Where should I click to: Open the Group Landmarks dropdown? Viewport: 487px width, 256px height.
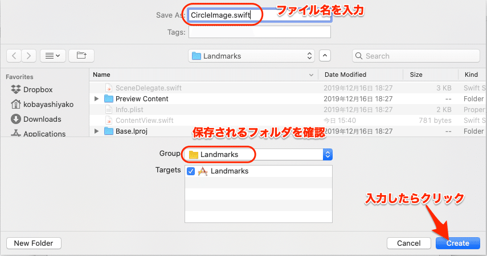259,155
